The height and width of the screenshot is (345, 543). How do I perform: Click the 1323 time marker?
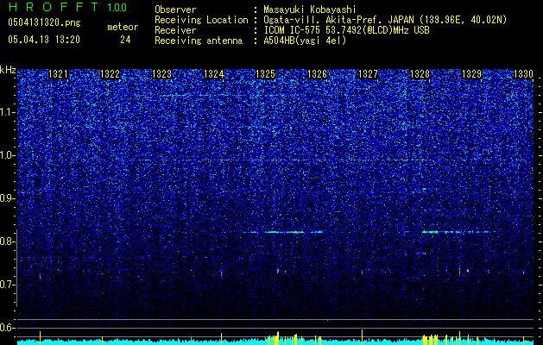[x=161, y=74]
